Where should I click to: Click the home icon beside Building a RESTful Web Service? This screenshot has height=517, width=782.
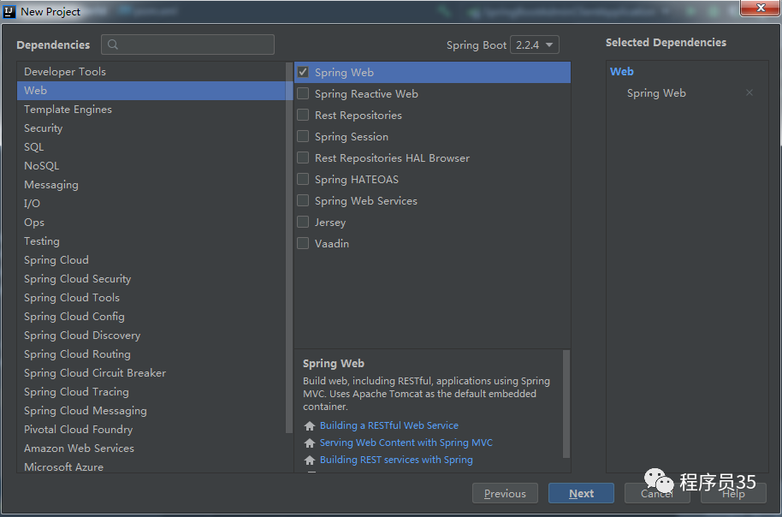tap(310, 425)
